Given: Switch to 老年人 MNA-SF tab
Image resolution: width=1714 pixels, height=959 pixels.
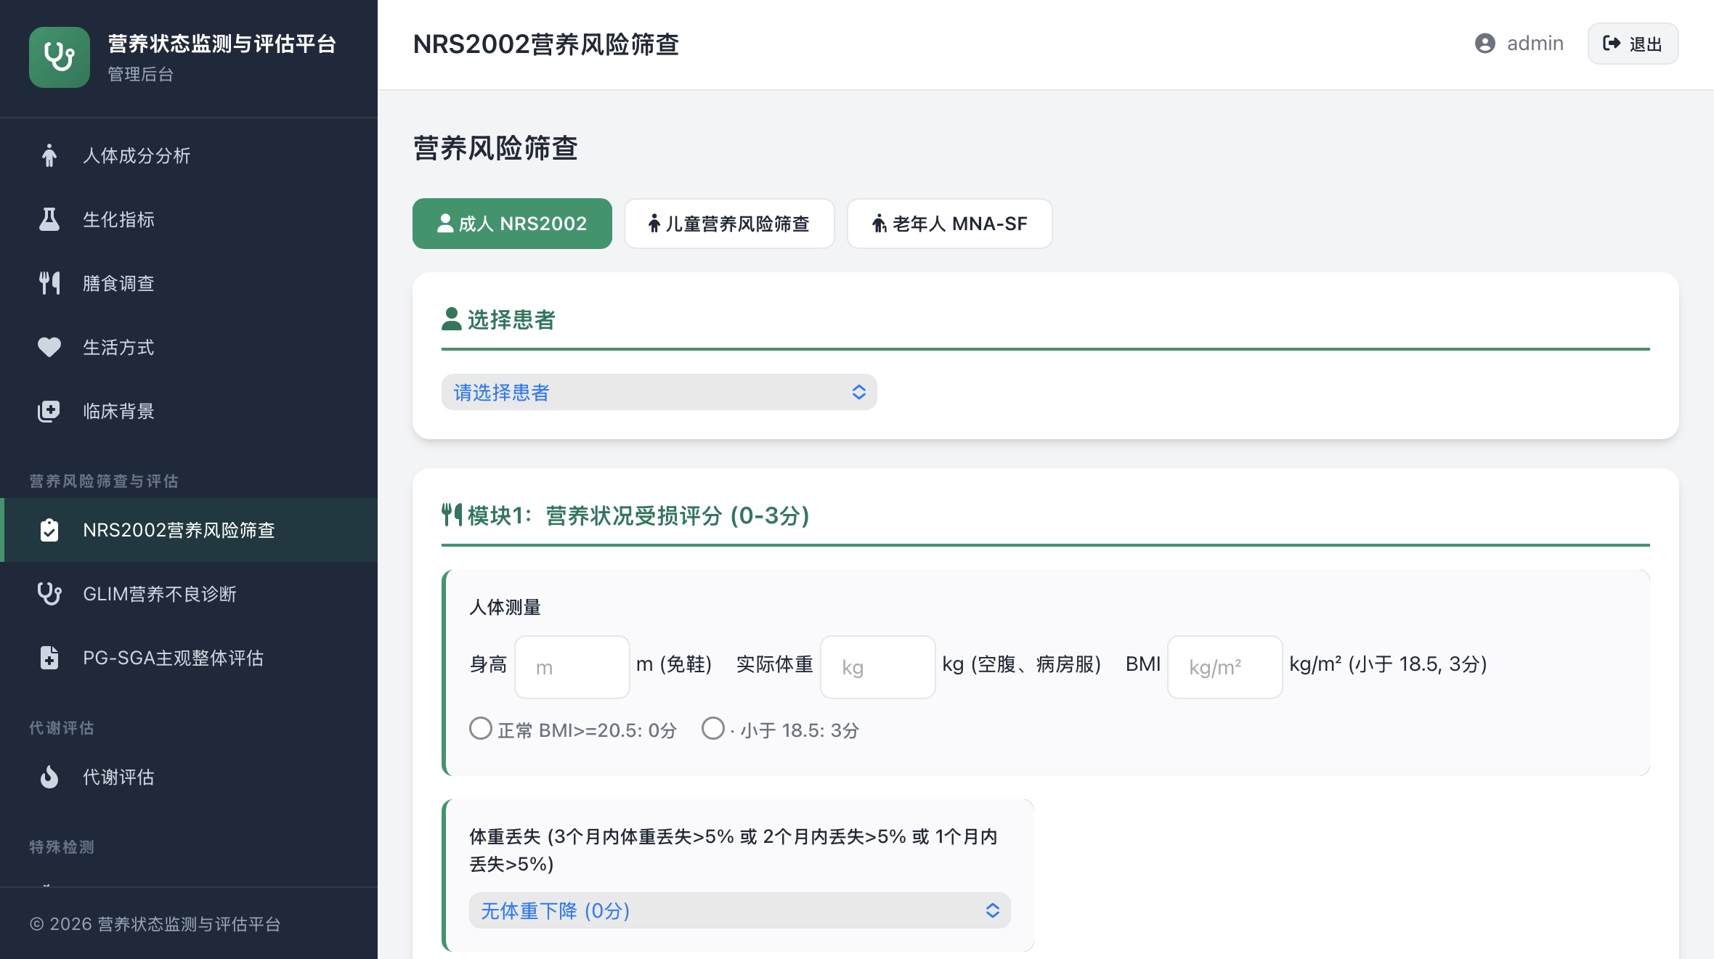Looking at the screenshot, I should 949,224.
